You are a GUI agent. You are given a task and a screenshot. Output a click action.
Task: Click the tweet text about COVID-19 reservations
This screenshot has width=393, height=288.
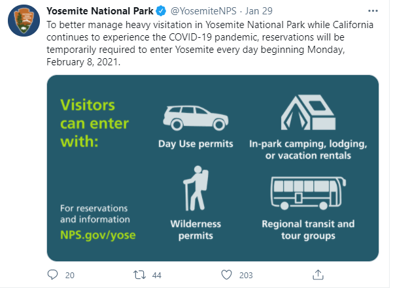pos(210,43)
